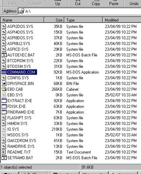
Task: Sort by the Type column header
Action: click(x=83, y=20)
